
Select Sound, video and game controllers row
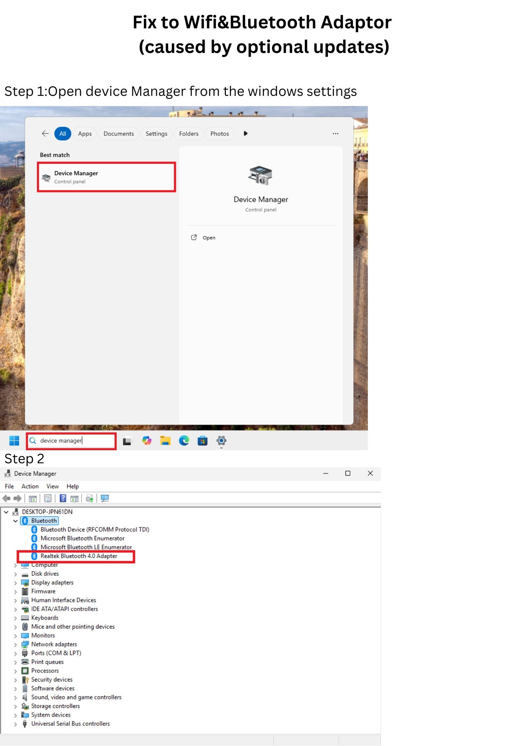(76, 698)
